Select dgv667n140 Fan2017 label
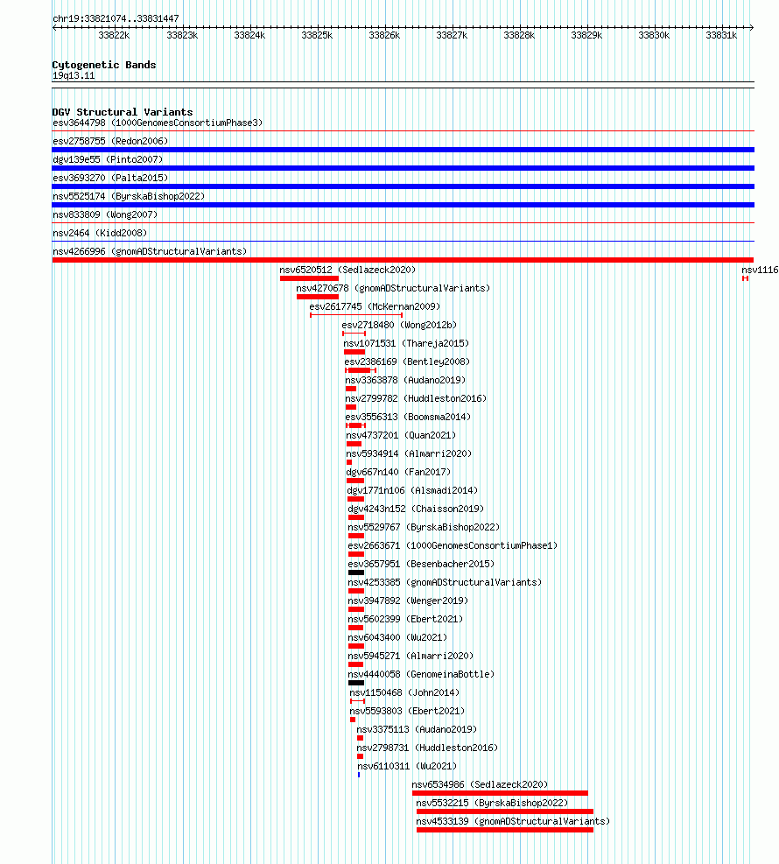The width and height of the screenshot is (779, 864). point(398,472)
